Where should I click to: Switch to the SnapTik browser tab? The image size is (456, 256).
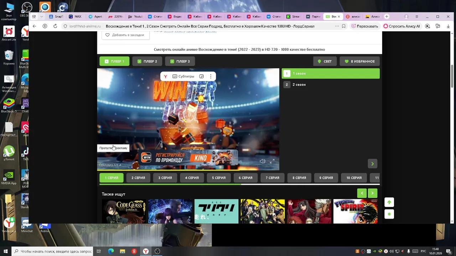point(56,16)
